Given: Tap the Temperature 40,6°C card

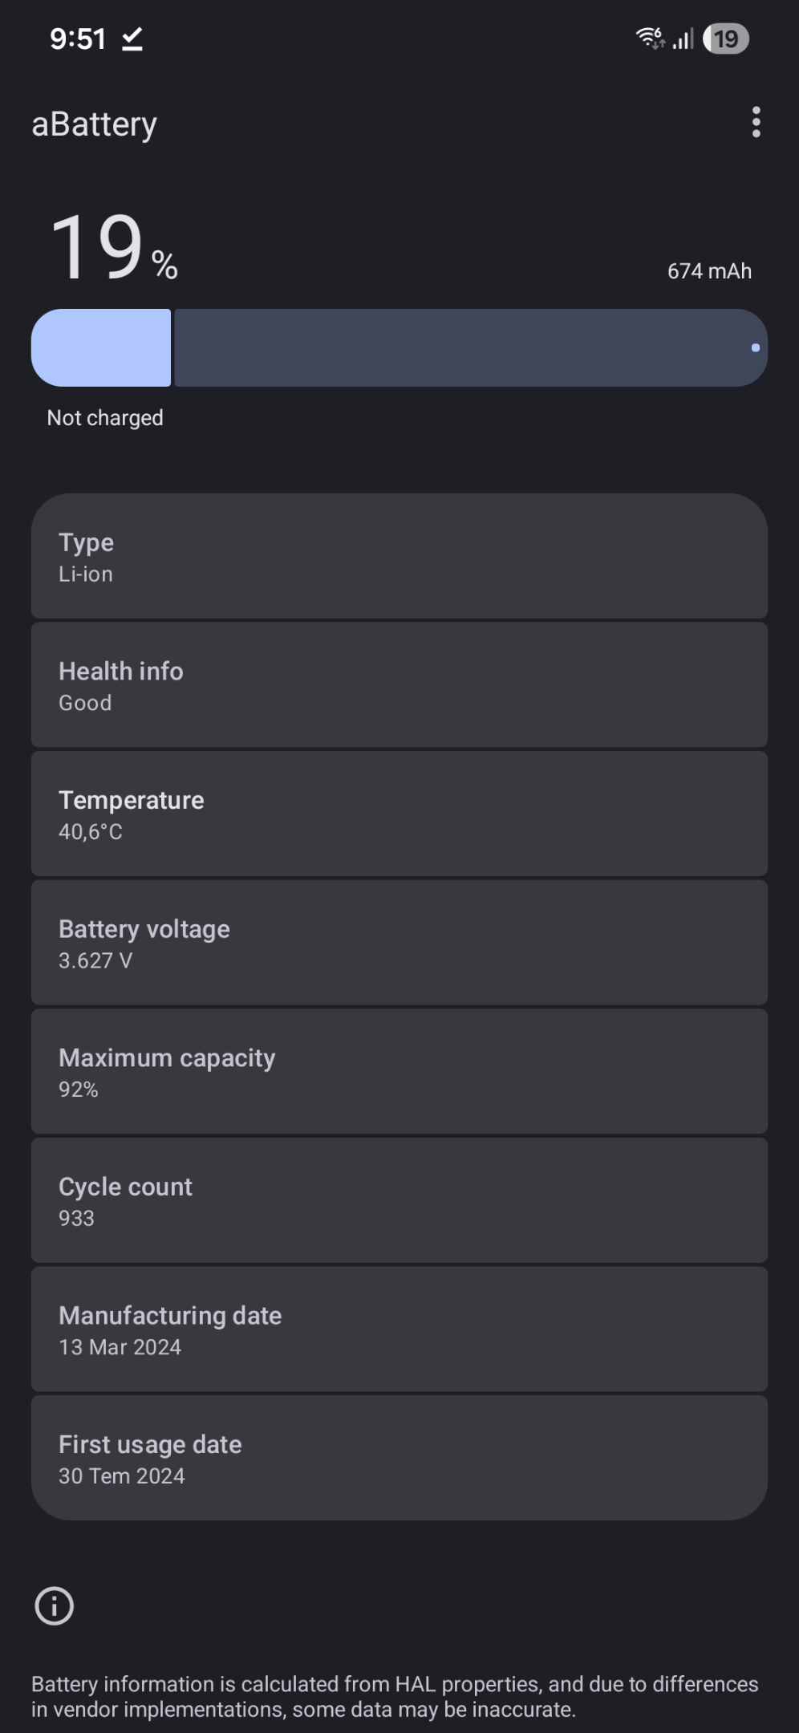Looking at the screenshot, I should tap(399, 814).
